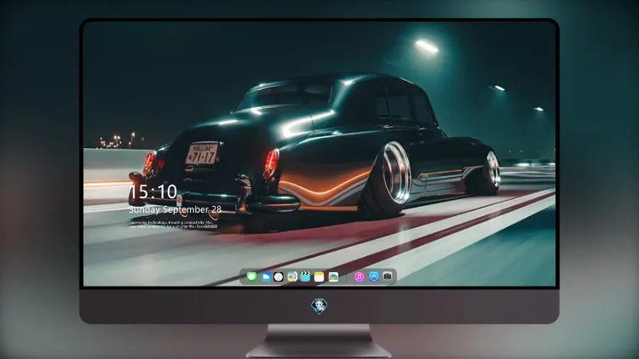Open the Photos gallery dock icon

333,276
